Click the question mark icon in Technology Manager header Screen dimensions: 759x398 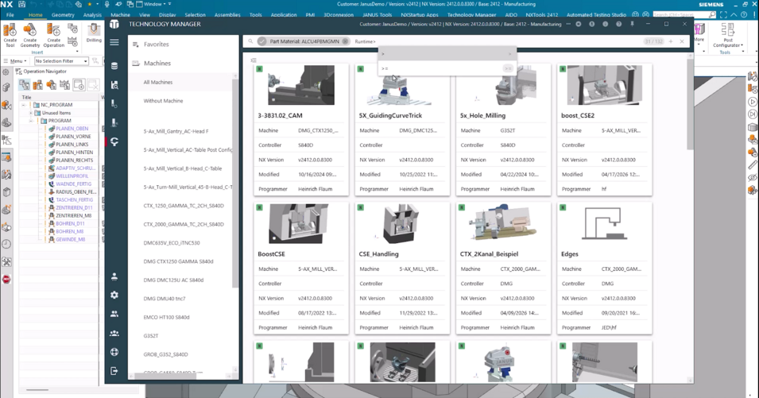click(x=618, y=24)
